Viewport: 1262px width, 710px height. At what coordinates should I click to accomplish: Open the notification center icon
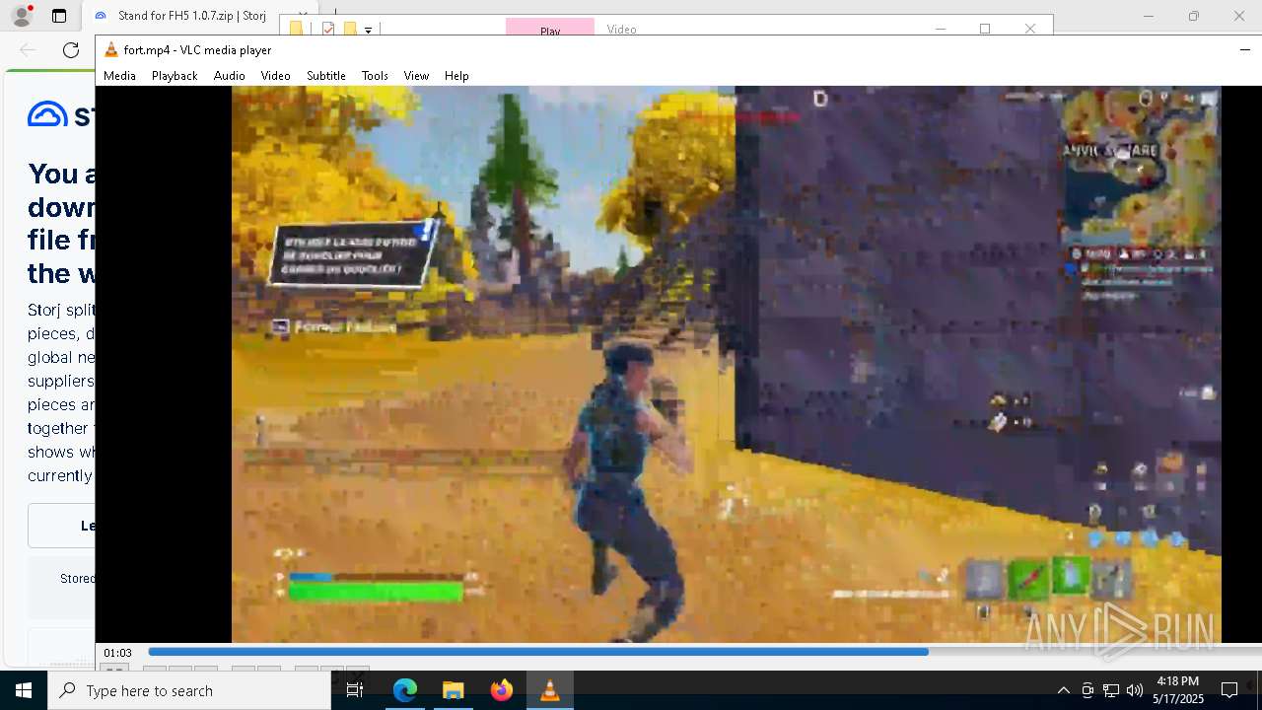[x=1229, y=690]
